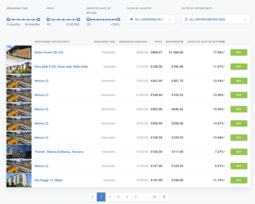This screenshot has height=204, width=255.
Task: Open Nemco (I) link with 9.91% return
Action: coord(41,166)
